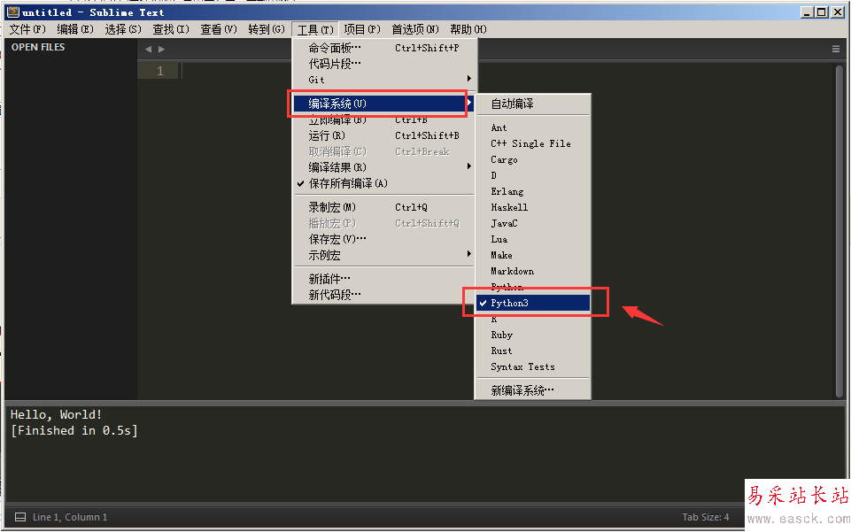
Task: Open 文件(F) menu
Action: pos(27,29)
